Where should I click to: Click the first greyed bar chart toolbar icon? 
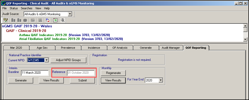[x=13, y=20]
